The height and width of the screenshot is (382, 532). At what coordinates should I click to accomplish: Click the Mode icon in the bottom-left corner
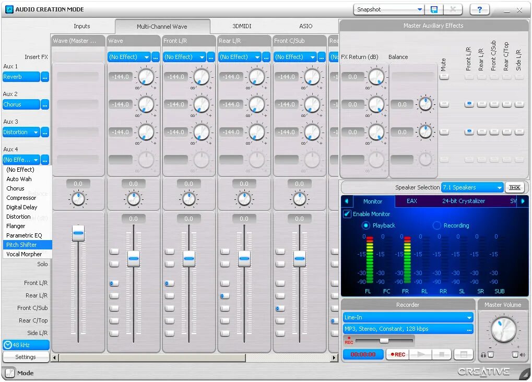10,373
